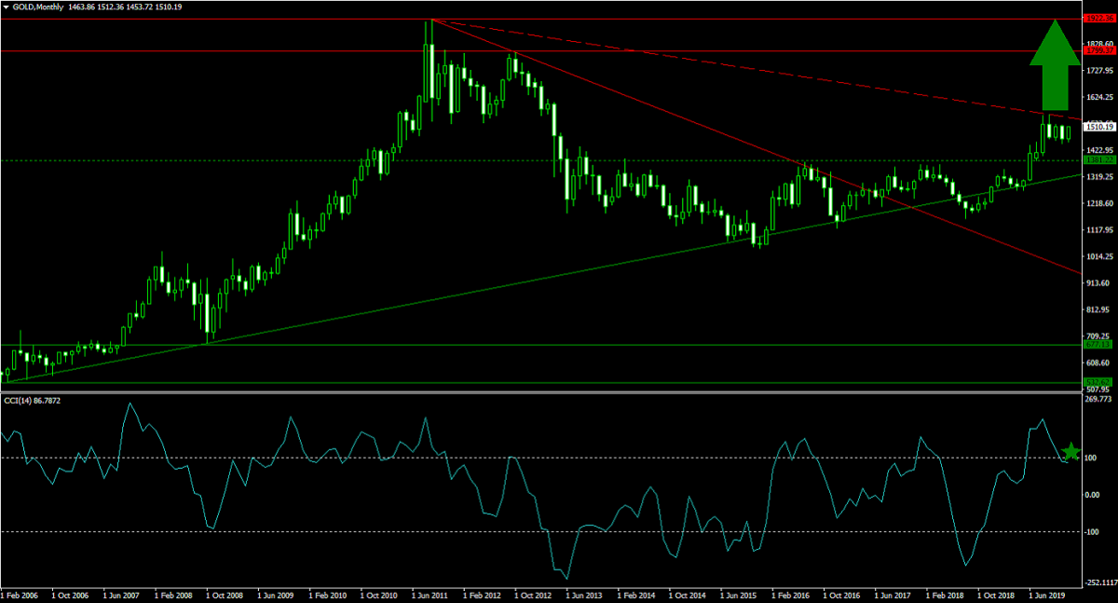Select the 1799.37 red price level label
Image resolution: width=1118 pixels, height=603 pixels.
[1099, 51]
